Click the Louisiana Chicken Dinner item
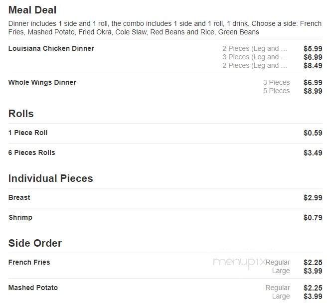This screenshot has width=329, height=303. point(51,48)
